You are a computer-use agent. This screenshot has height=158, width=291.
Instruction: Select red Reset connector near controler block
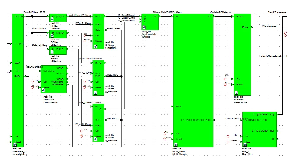tap(32, 87)
